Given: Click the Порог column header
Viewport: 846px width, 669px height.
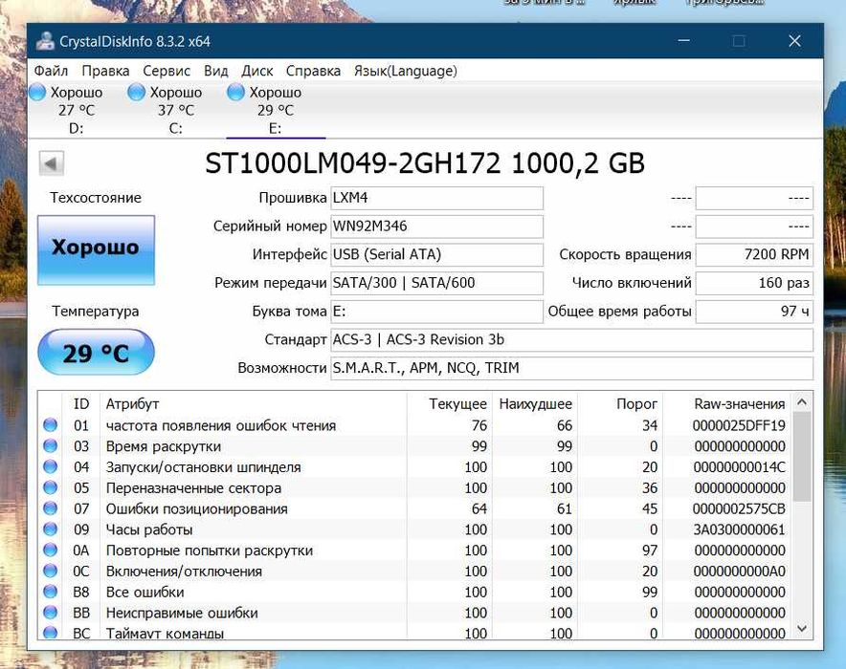Looking at the screenshot, I should click(x=620, y=404).
